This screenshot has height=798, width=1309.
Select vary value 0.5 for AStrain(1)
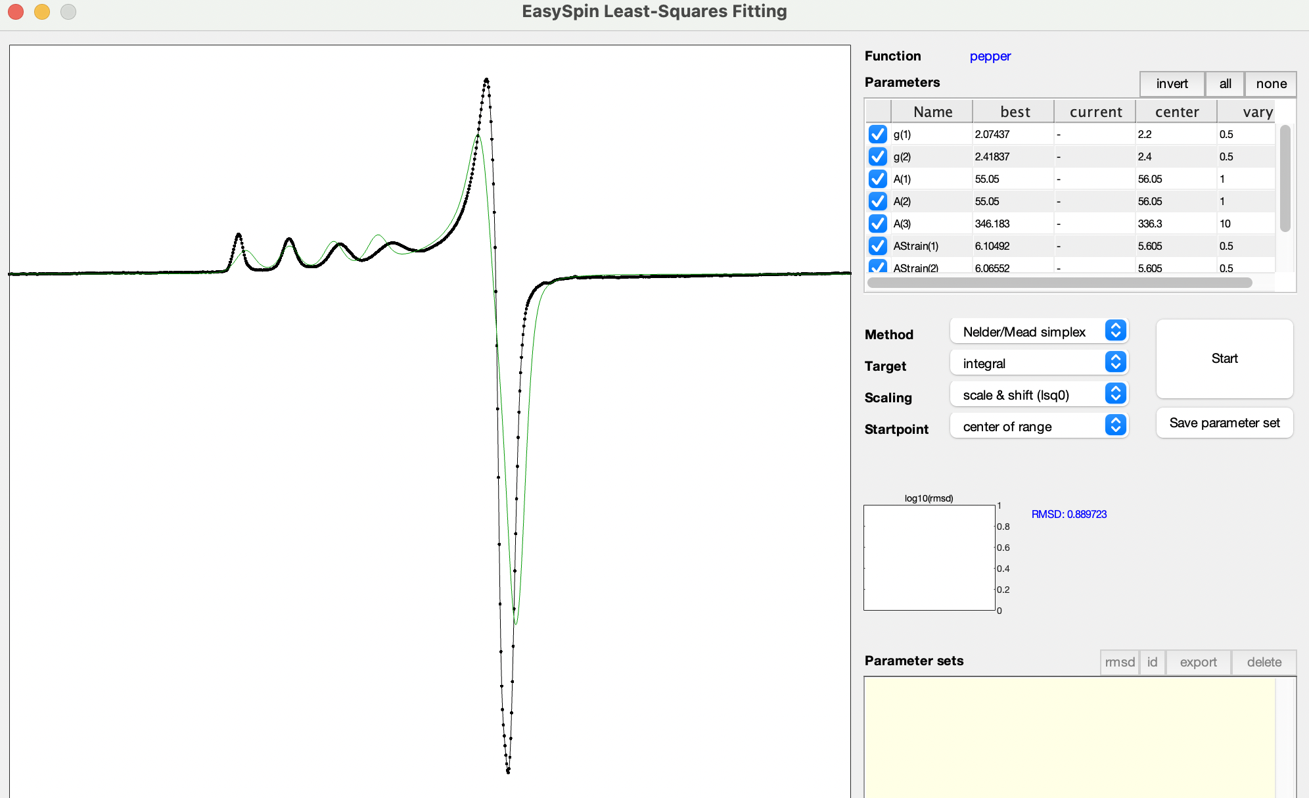[1246, 246]
